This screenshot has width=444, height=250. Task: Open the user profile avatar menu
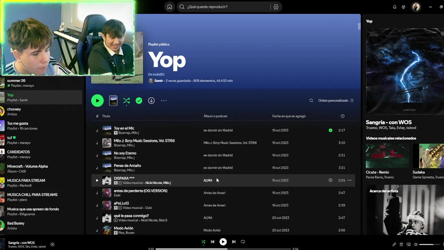click(416, 7)
